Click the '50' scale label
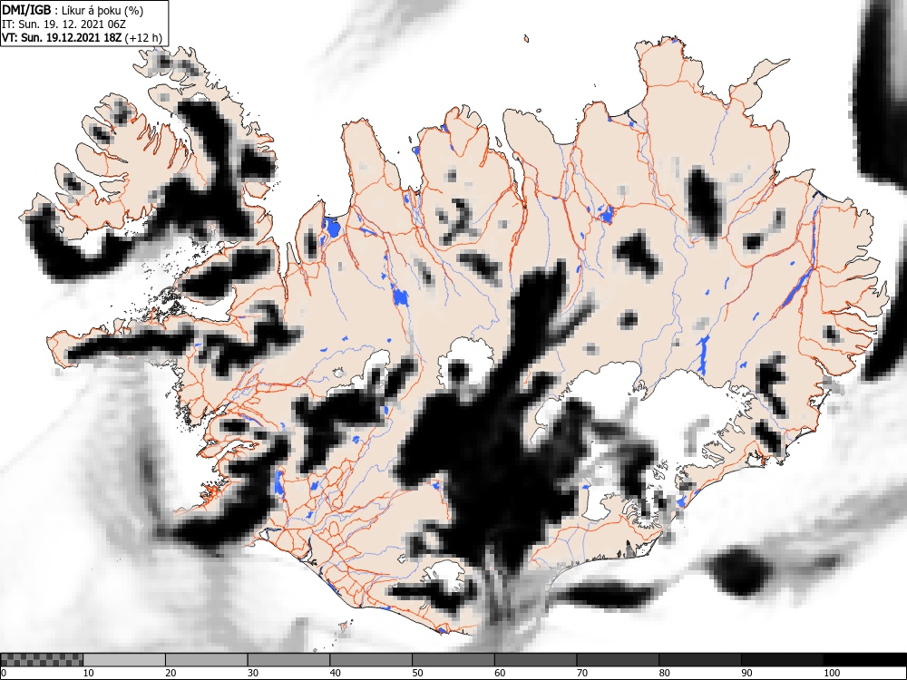This screenshot has height=680, width=907. (x=417, y=673)
